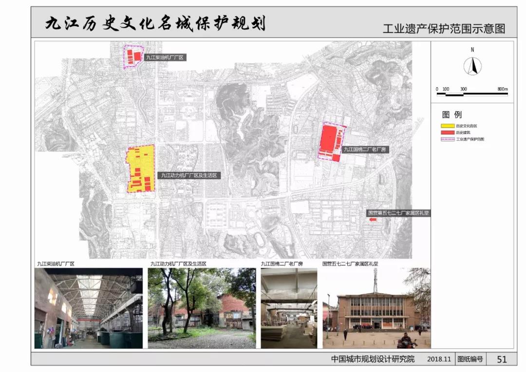This screenshot has width=526, height=372.
Task: Click the 中国城市规划设计研究院 footer text
Action: click(373, 359)
